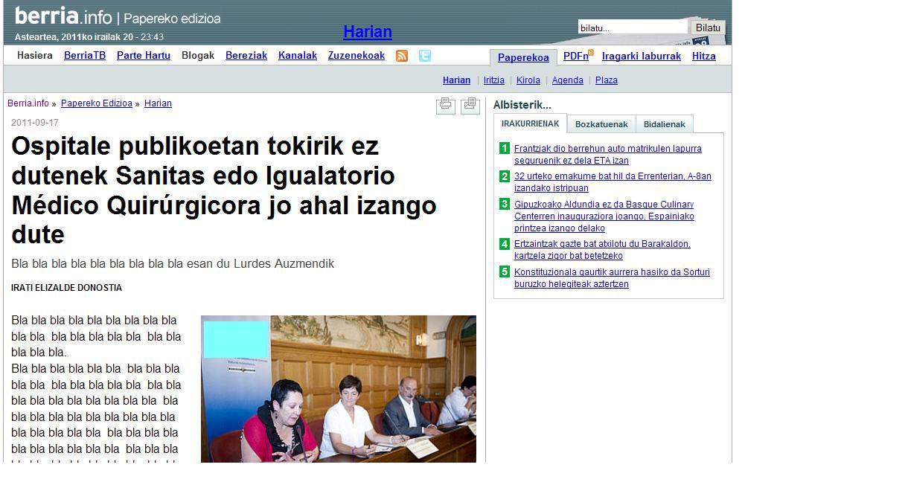Click the press conference photo

(x=339, y=388)
